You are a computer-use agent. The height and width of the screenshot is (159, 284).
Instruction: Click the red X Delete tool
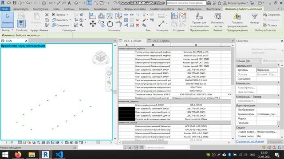pos(138,25)
